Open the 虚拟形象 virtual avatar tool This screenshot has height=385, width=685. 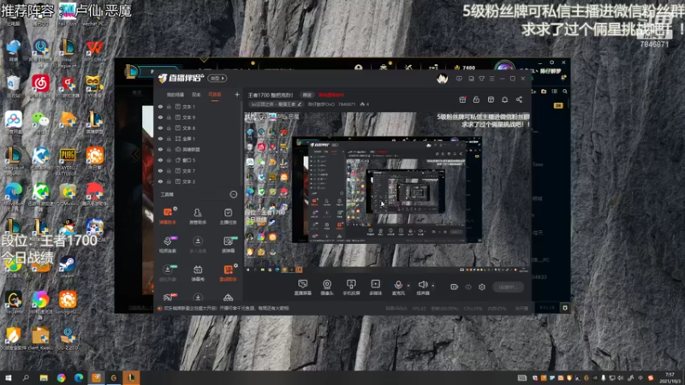168,273
